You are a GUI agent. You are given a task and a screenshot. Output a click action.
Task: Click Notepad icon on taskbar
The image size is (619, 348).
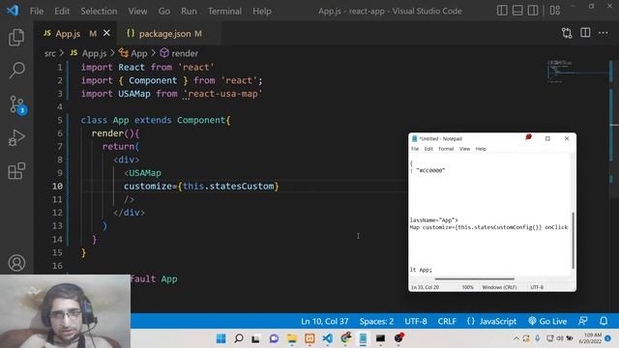point(363,338)
